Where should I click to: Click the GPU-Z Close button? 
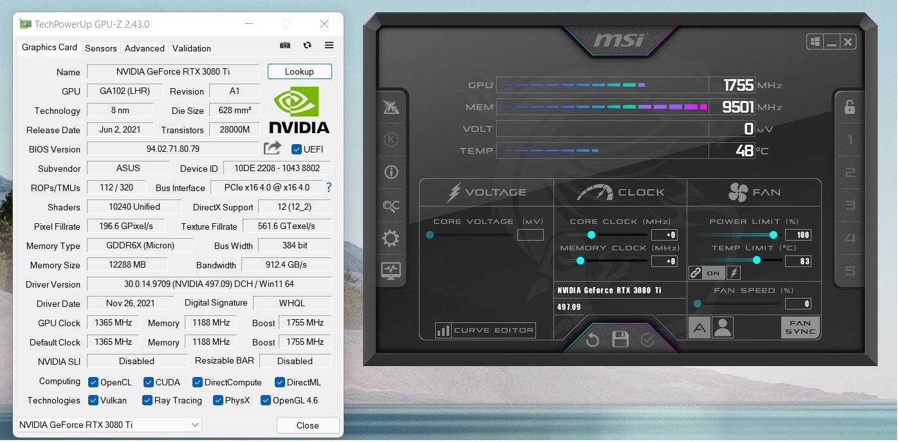pyautogui.click(x=308, y=425)
